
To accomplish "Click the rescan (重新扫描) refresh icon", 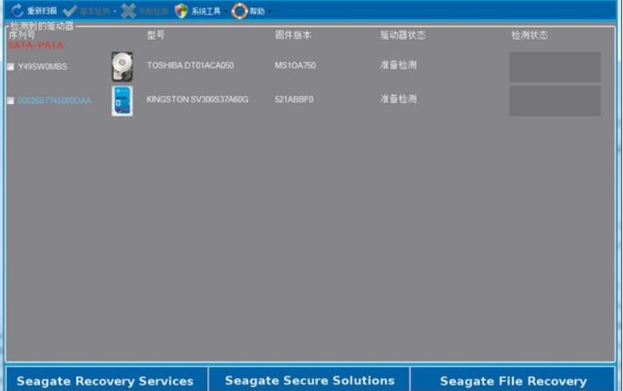I will click(17, 11).
